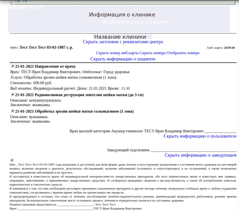The height and width of the screenshot is (212, 239).
Task: Click «Скрыть заголовок с реквизитами центра»
Action: (123, 42)
